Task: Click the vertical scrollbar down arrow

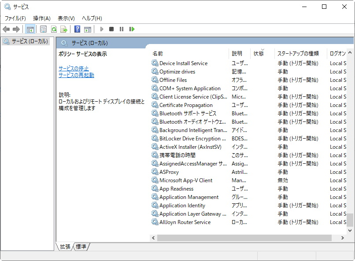Action: [350, 230]
